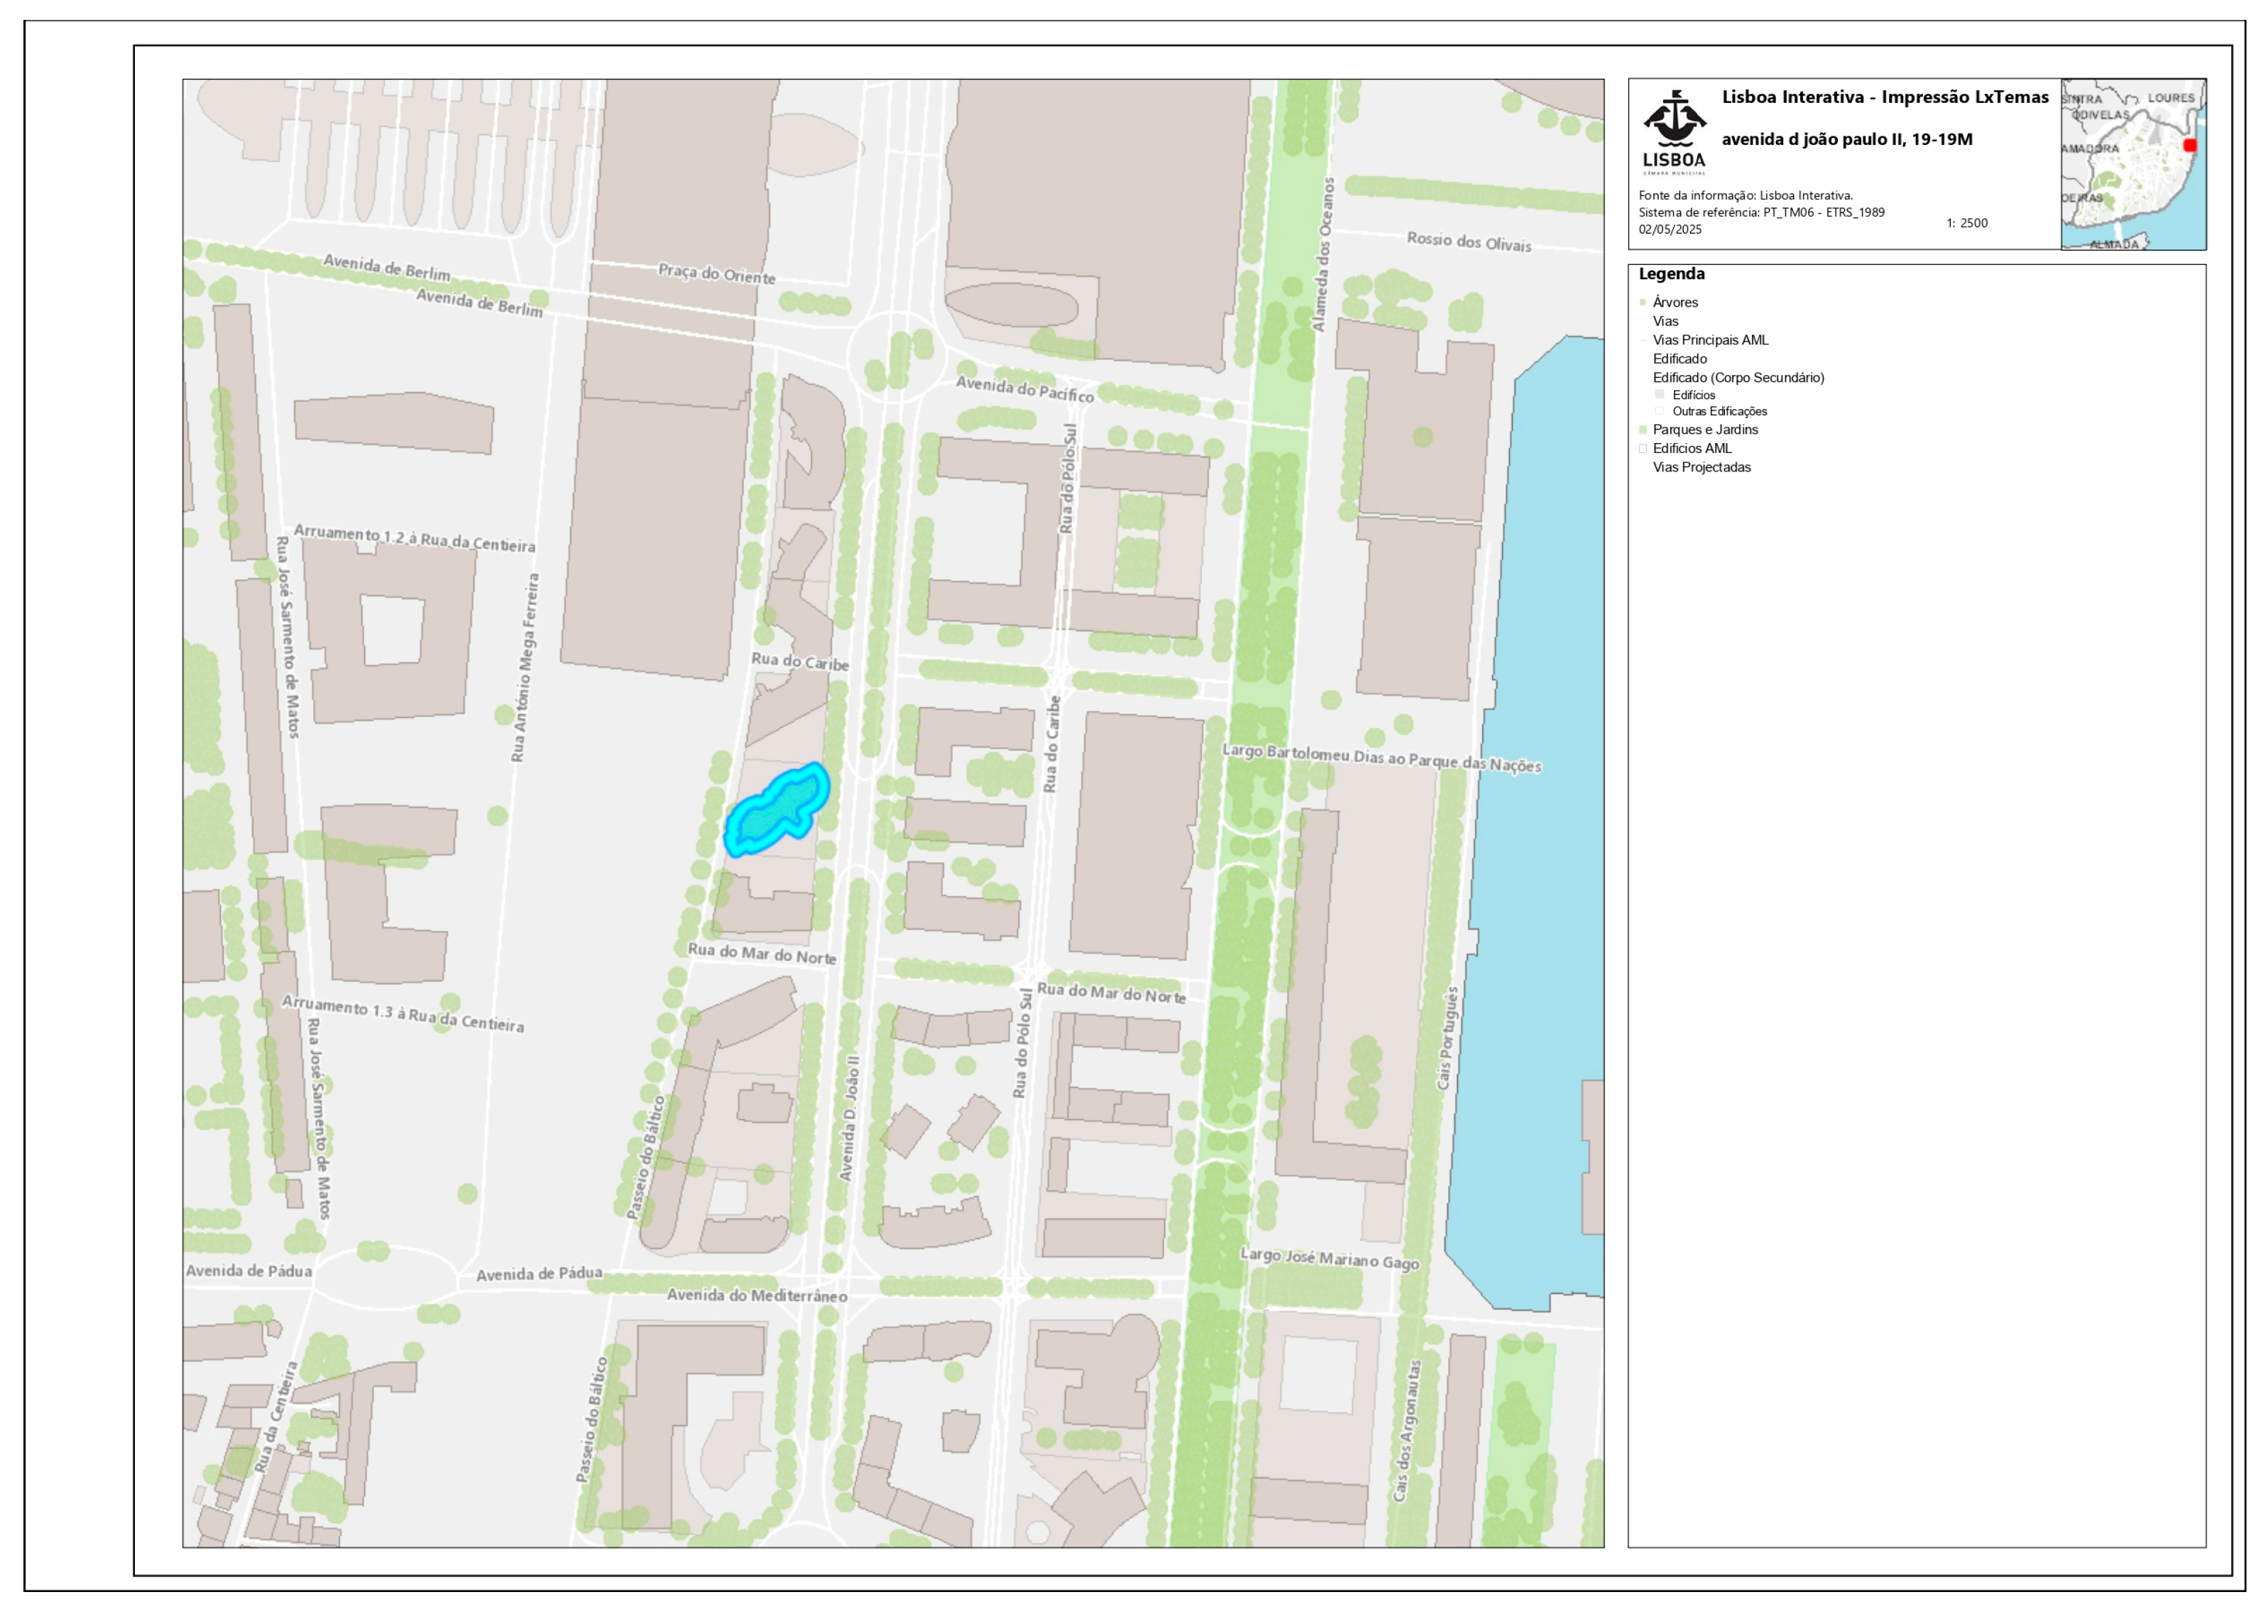
Task: Click the address title avenida d joão paulo II
Action: tap(1846, 140)
